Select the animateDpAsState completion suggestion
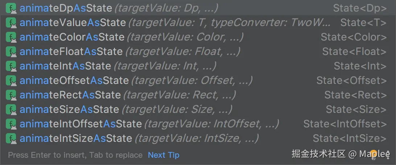396x165 pixels. (x=198, y=8)
